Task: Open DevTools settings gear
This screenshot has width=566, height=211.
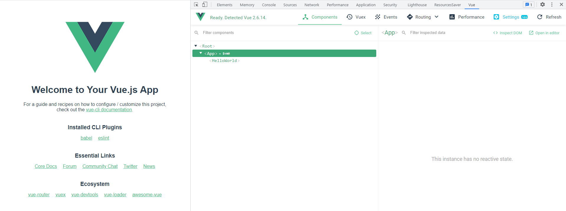Action: click(x=542, y=5)
